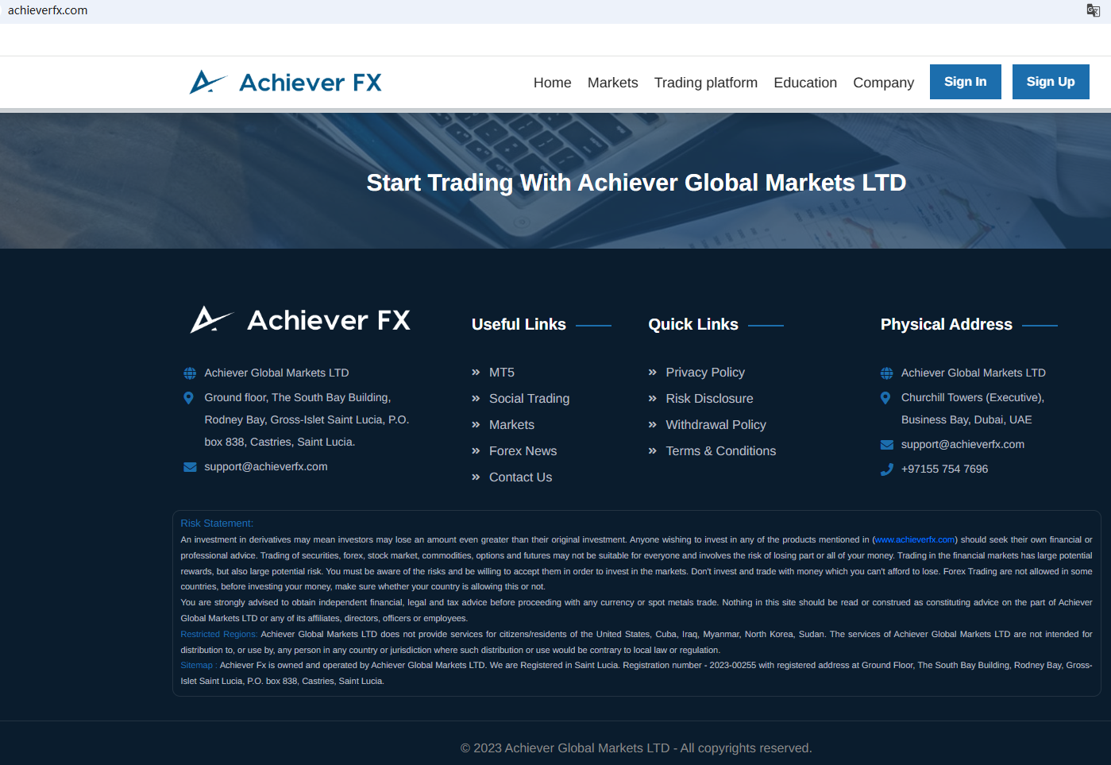Click the Sitemap link in the disclaimer
The width and height of the screenshot is (1111, 765).
[197, 665]
